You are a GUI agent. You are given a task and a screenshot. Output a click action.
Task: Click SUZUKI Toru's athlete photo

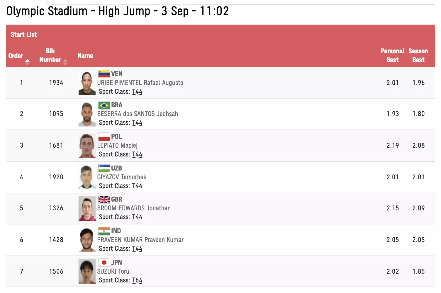point(87,271)
